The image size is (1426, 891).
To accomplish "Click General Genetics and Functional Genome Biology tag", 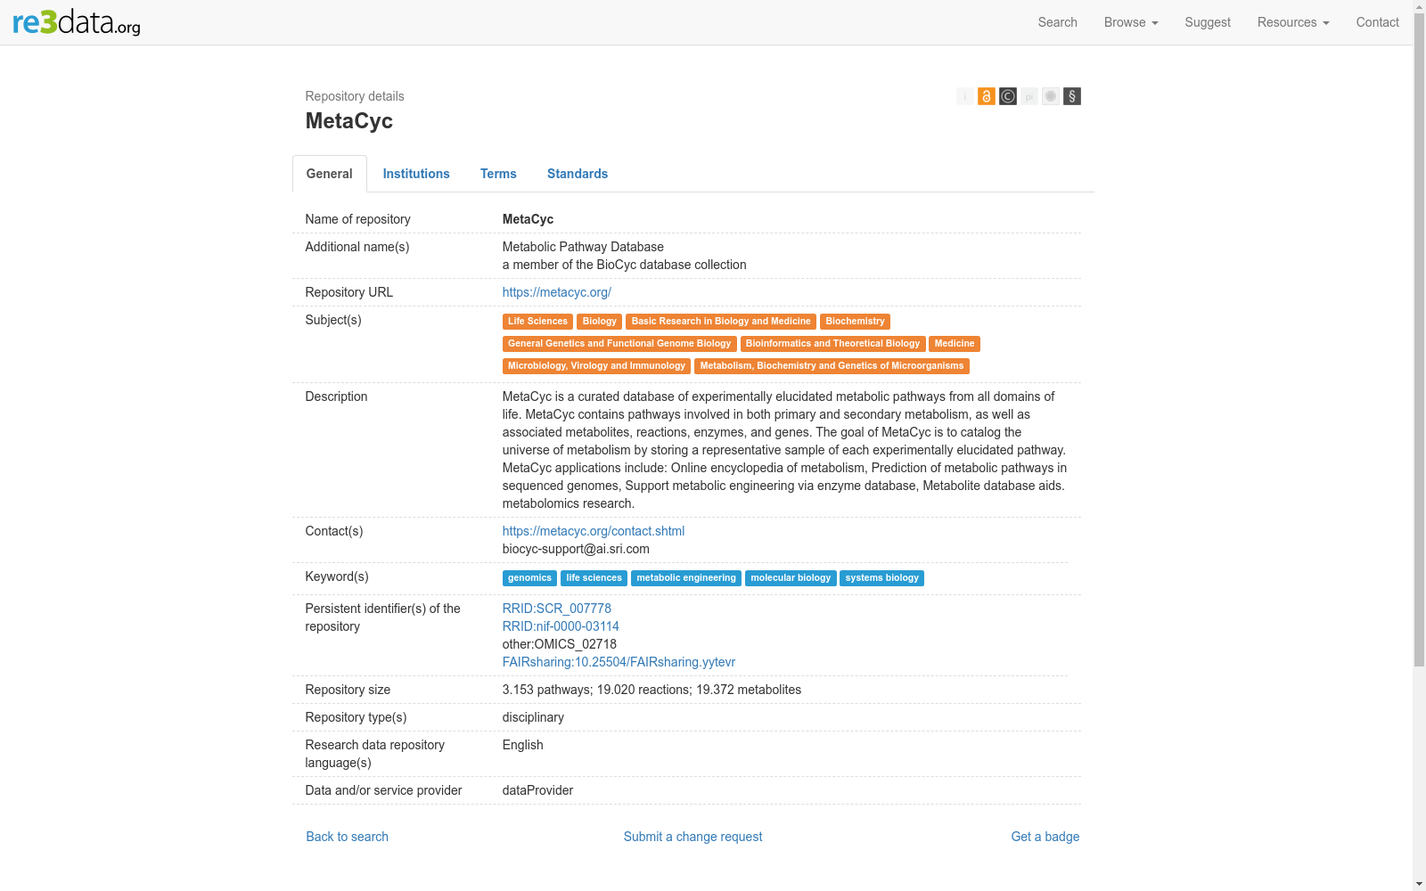I will tap(619, 344).
